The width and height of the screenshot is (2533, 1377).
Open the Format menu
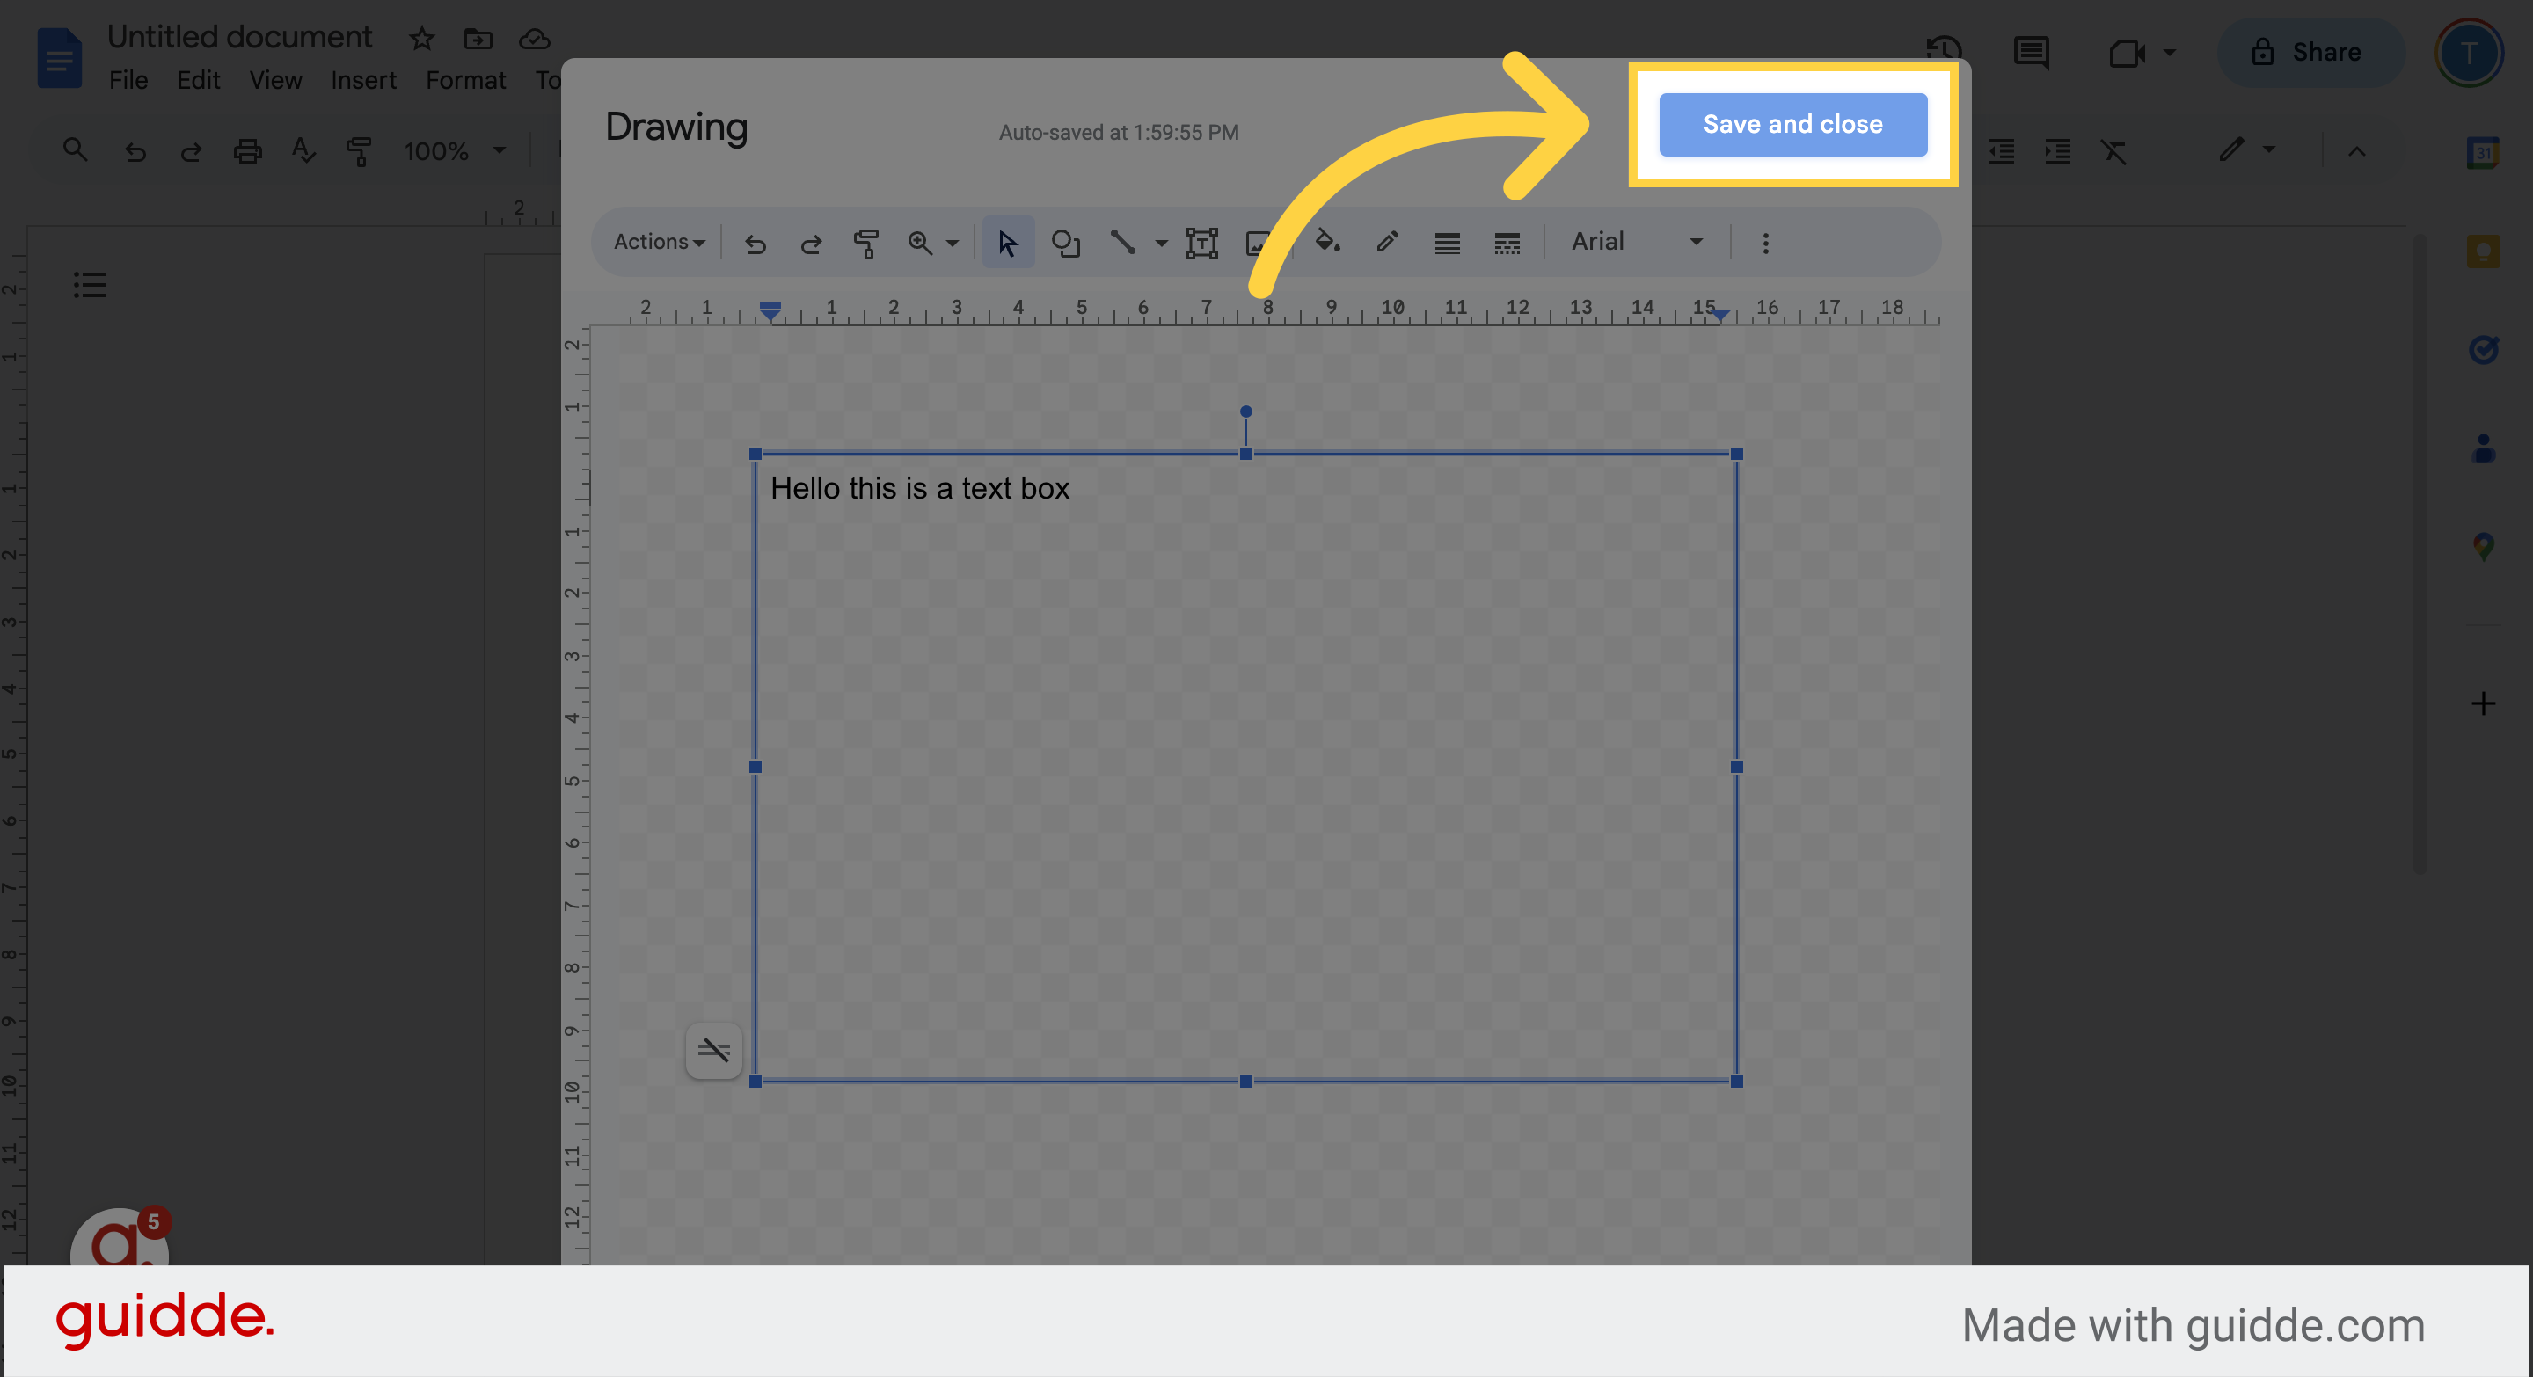tap(465, 80)
